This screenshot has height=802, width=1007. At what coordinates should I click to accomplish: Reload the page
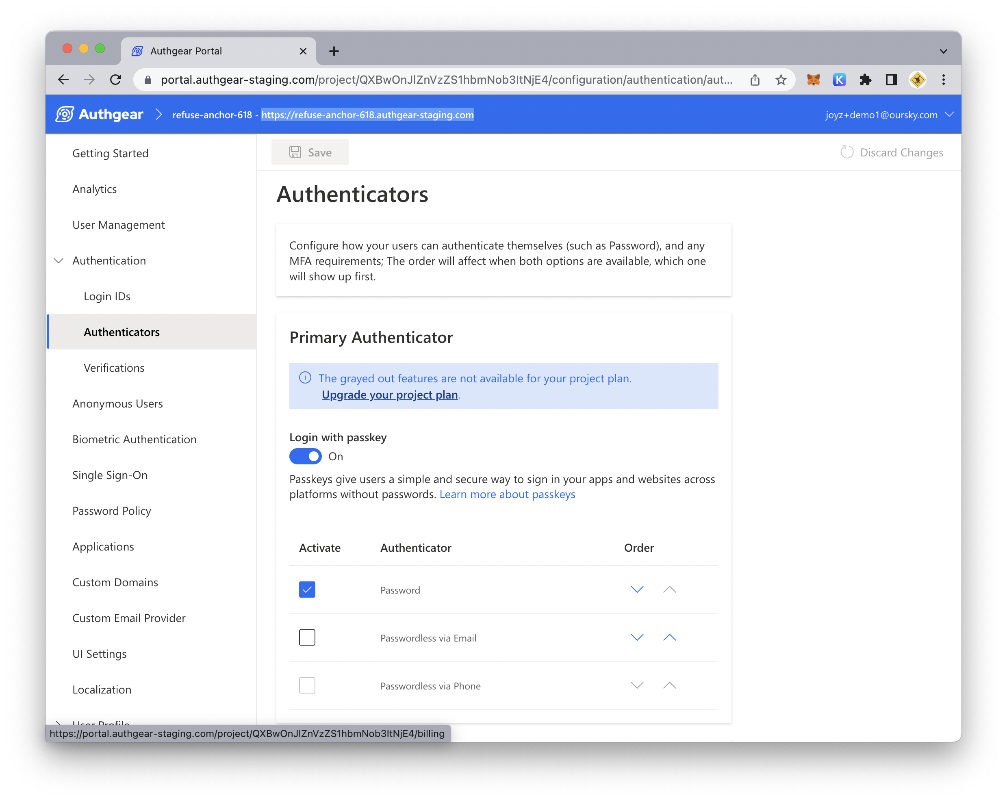[x=115, y=80]
